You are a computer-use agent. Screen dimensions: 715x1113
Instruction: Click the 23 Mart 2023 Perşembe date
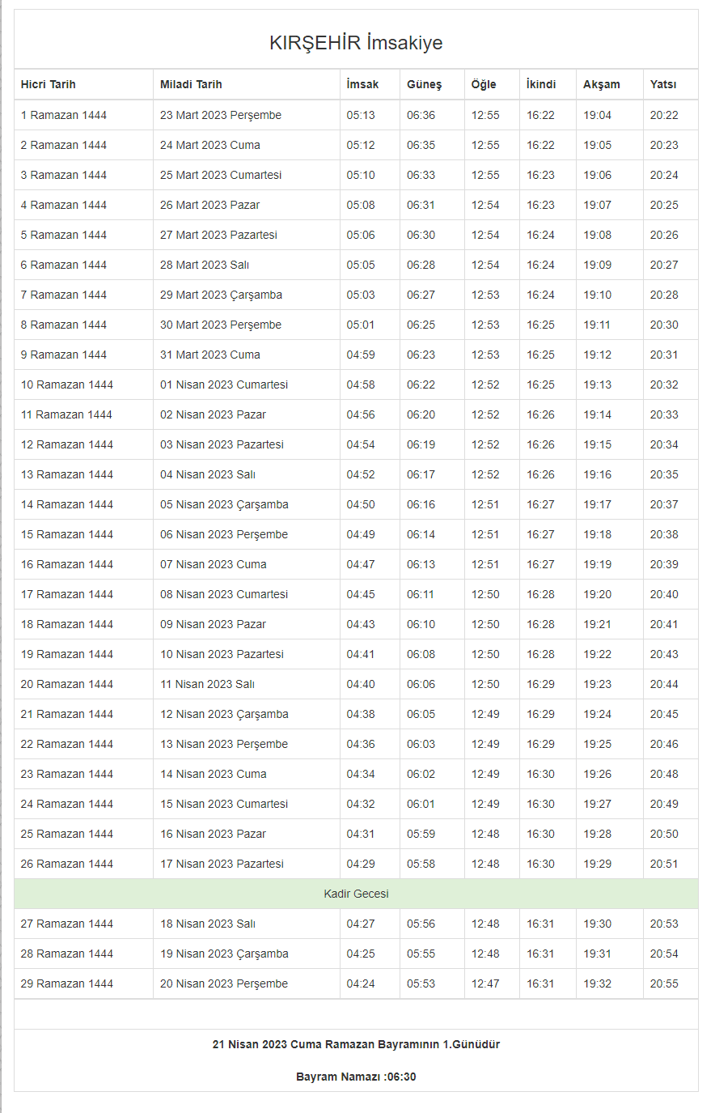pyautogui.click(x=221, y=115)
